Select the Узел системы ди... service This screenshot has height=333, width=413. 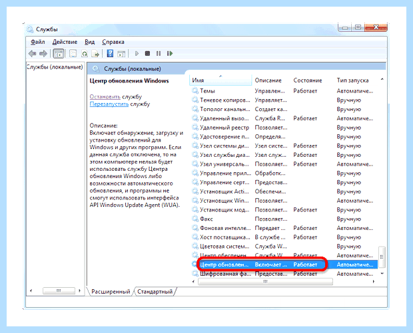pyautogui.click(x=284, y=146)
